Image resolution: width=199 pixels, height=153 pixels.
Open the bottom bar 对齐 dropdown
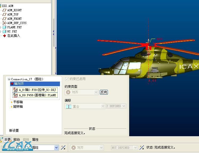click(101, 148)
